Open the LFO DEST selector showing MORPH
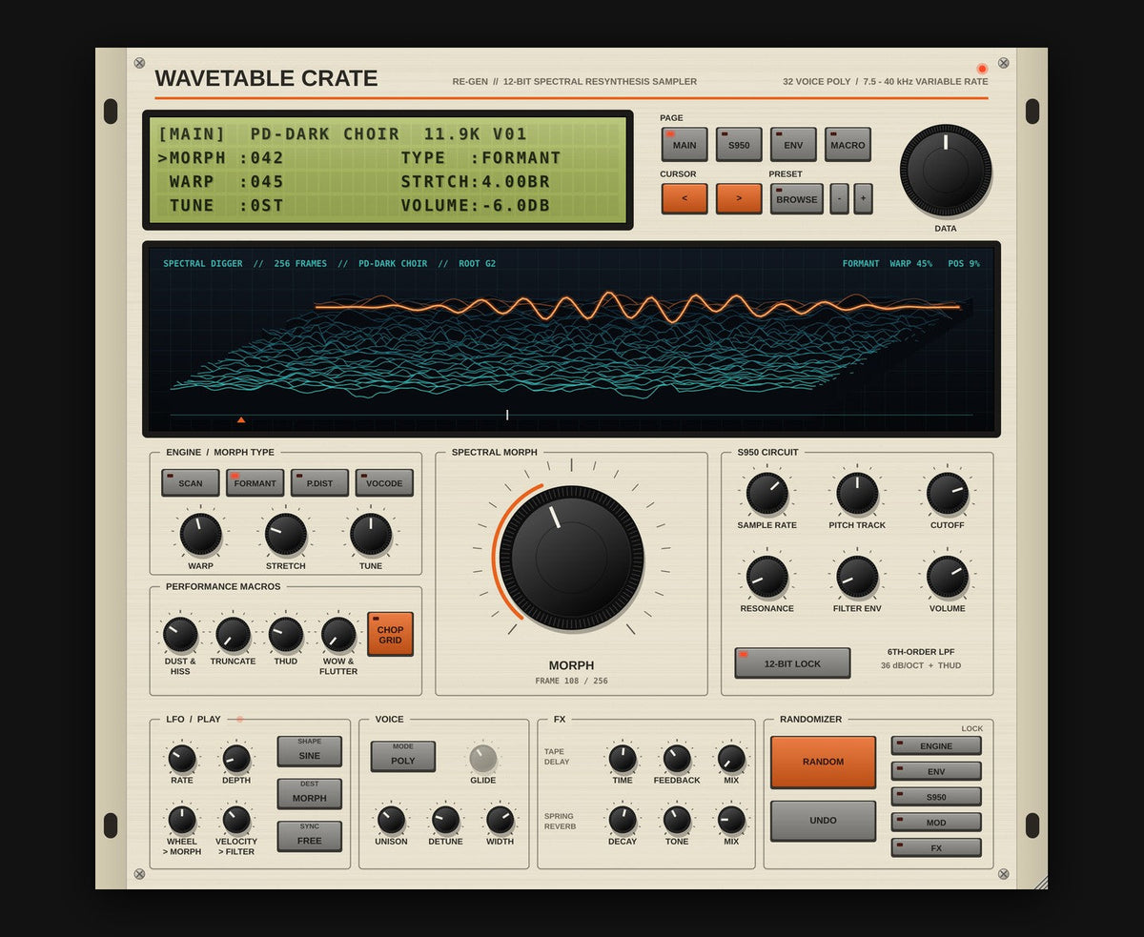The width and height of the screenshot is (1144, 937). [x=310, y=793]
